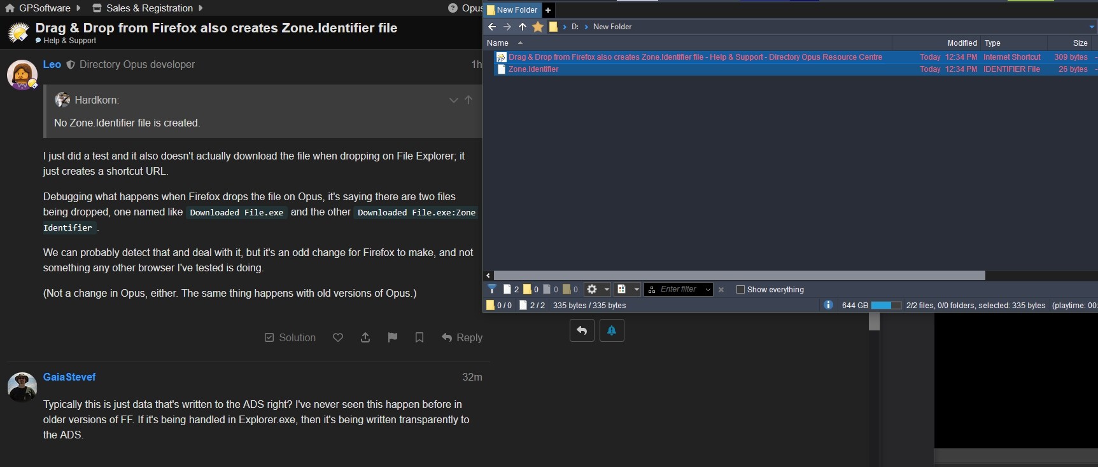Open the Enter filter dropdown arrow
Screen dimensions: 1098x467
pos(708,290)
